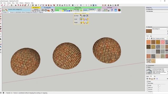The width and height of the screenshot is (168, 94).
Task: Activate the Zoom Extents X icon
Action: coord(43,5)
